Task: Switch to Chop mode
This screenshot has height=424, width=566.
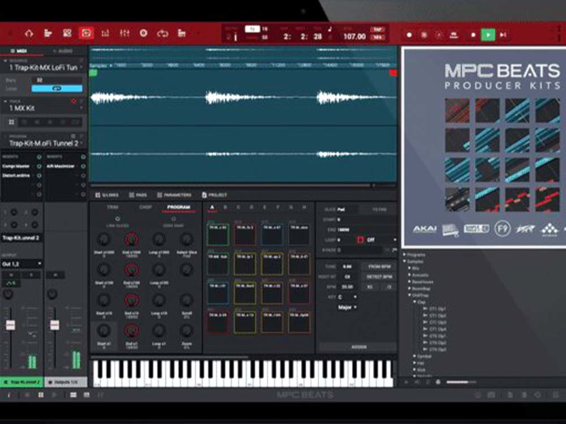Action: pyautogui.click(x=145, y=207)
